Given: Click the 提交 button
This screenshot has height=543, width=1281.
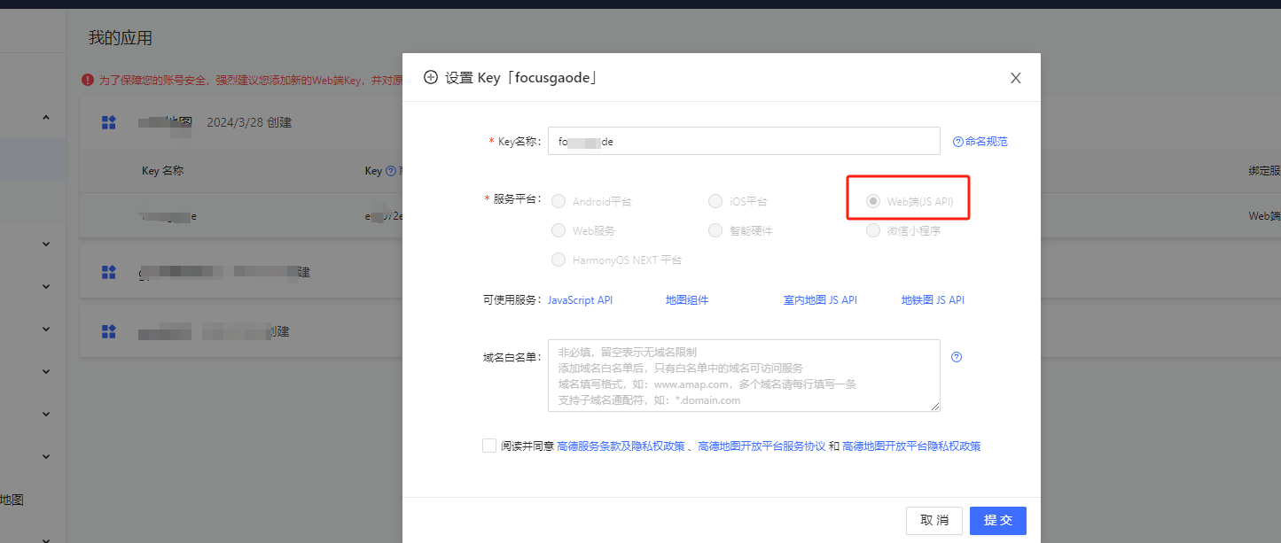Looking at the screenshot, I should [998, 521].
